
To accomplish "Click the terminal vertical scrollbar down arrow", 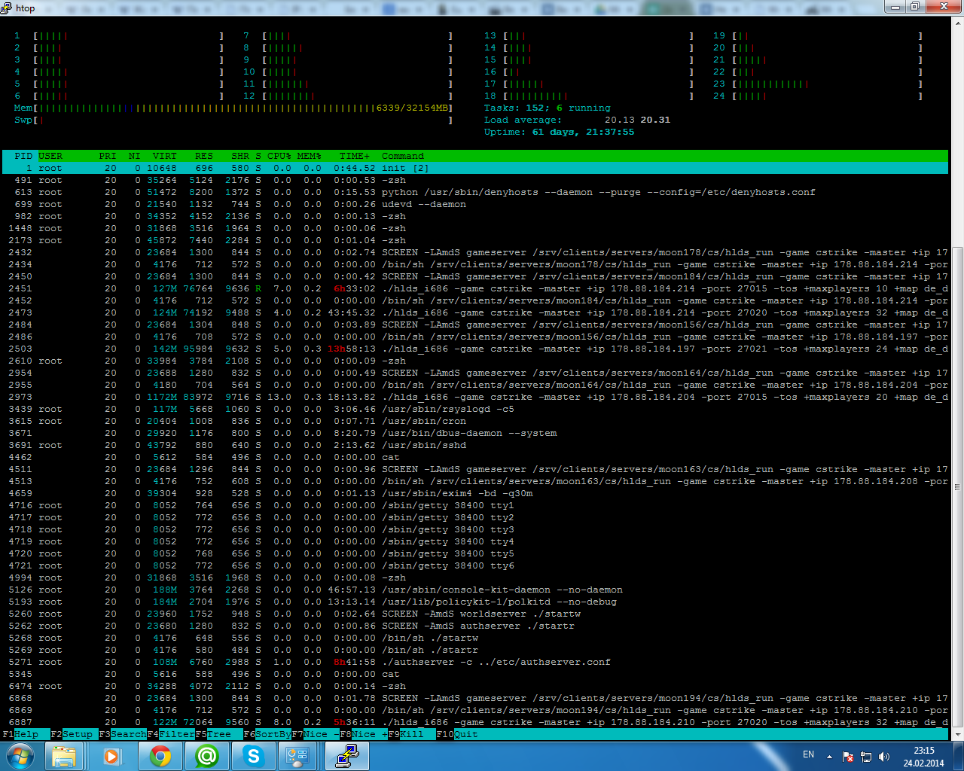I will [x=958, y=734].
